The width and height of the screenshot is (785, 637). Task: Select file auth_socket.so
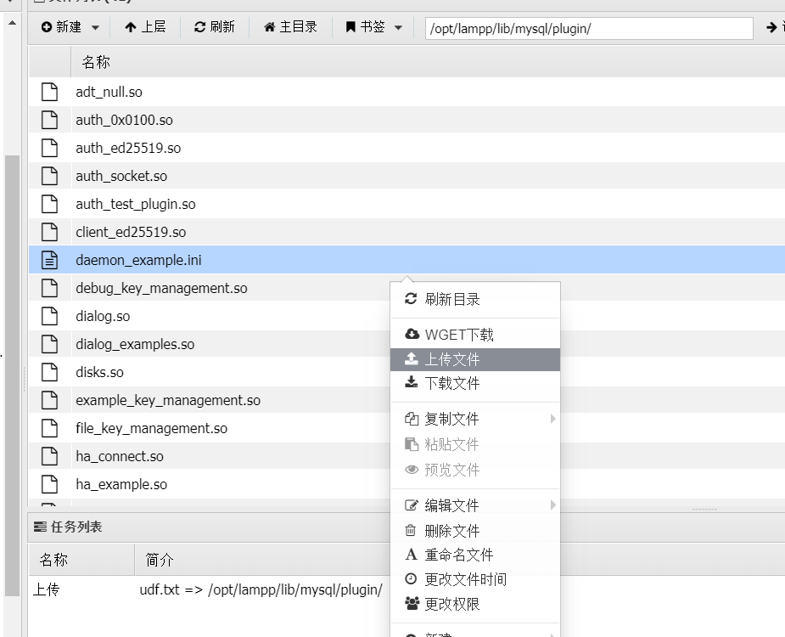tap(121, 177)
